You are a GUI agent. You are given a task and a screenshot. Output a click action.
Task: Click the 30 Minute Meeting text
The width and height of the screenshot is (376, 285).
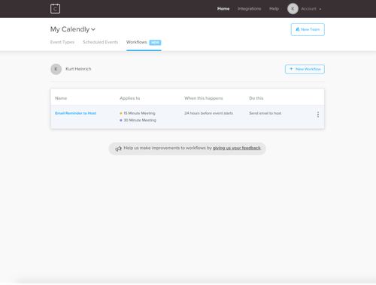[140, 120]
